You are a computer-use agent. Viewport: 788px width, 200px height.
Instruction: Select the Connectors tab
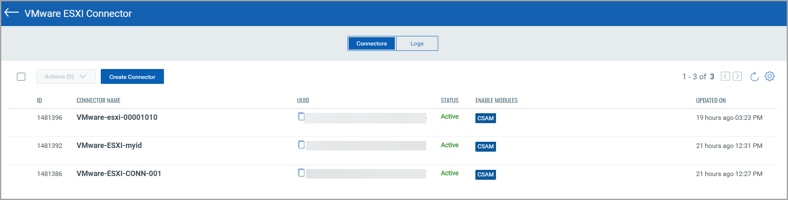[x=371, y=43]
